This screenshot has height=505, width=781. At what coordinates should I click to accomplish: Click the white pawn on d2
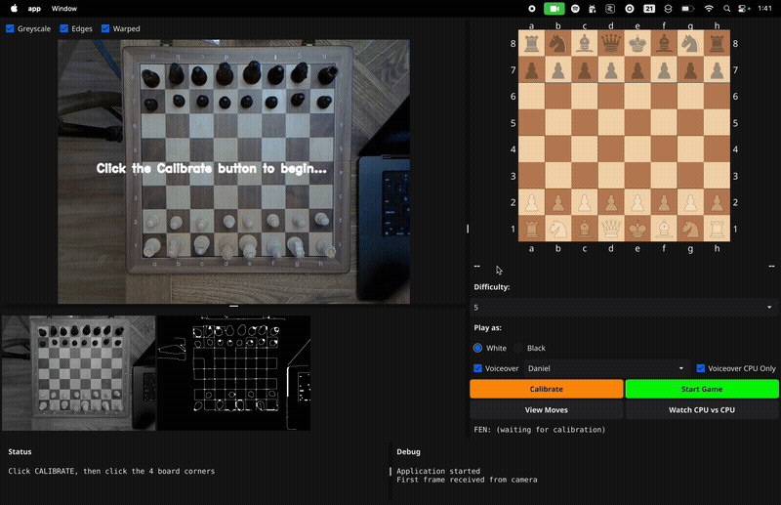coord(611,202)
